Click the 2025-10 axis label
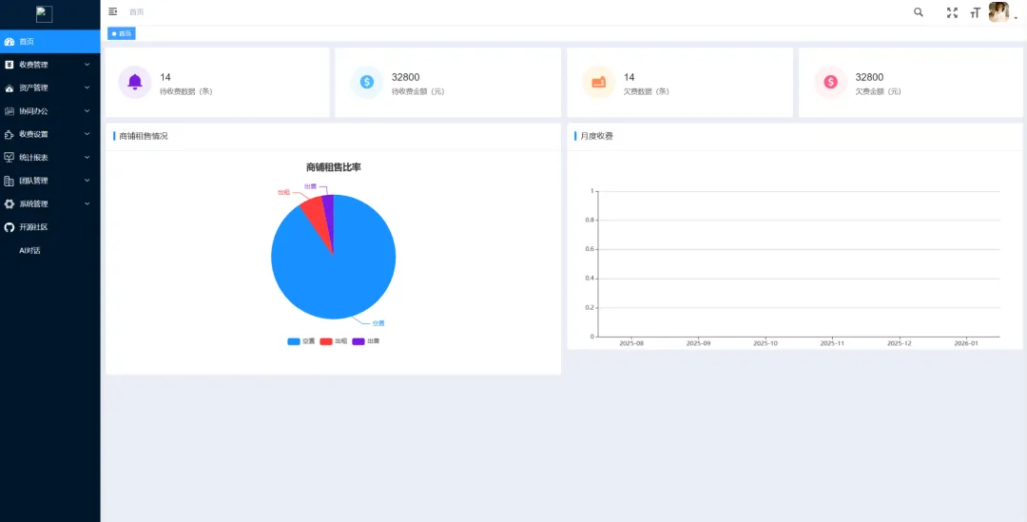Viewport: 1027px width, 522px height. click(765, 343)
